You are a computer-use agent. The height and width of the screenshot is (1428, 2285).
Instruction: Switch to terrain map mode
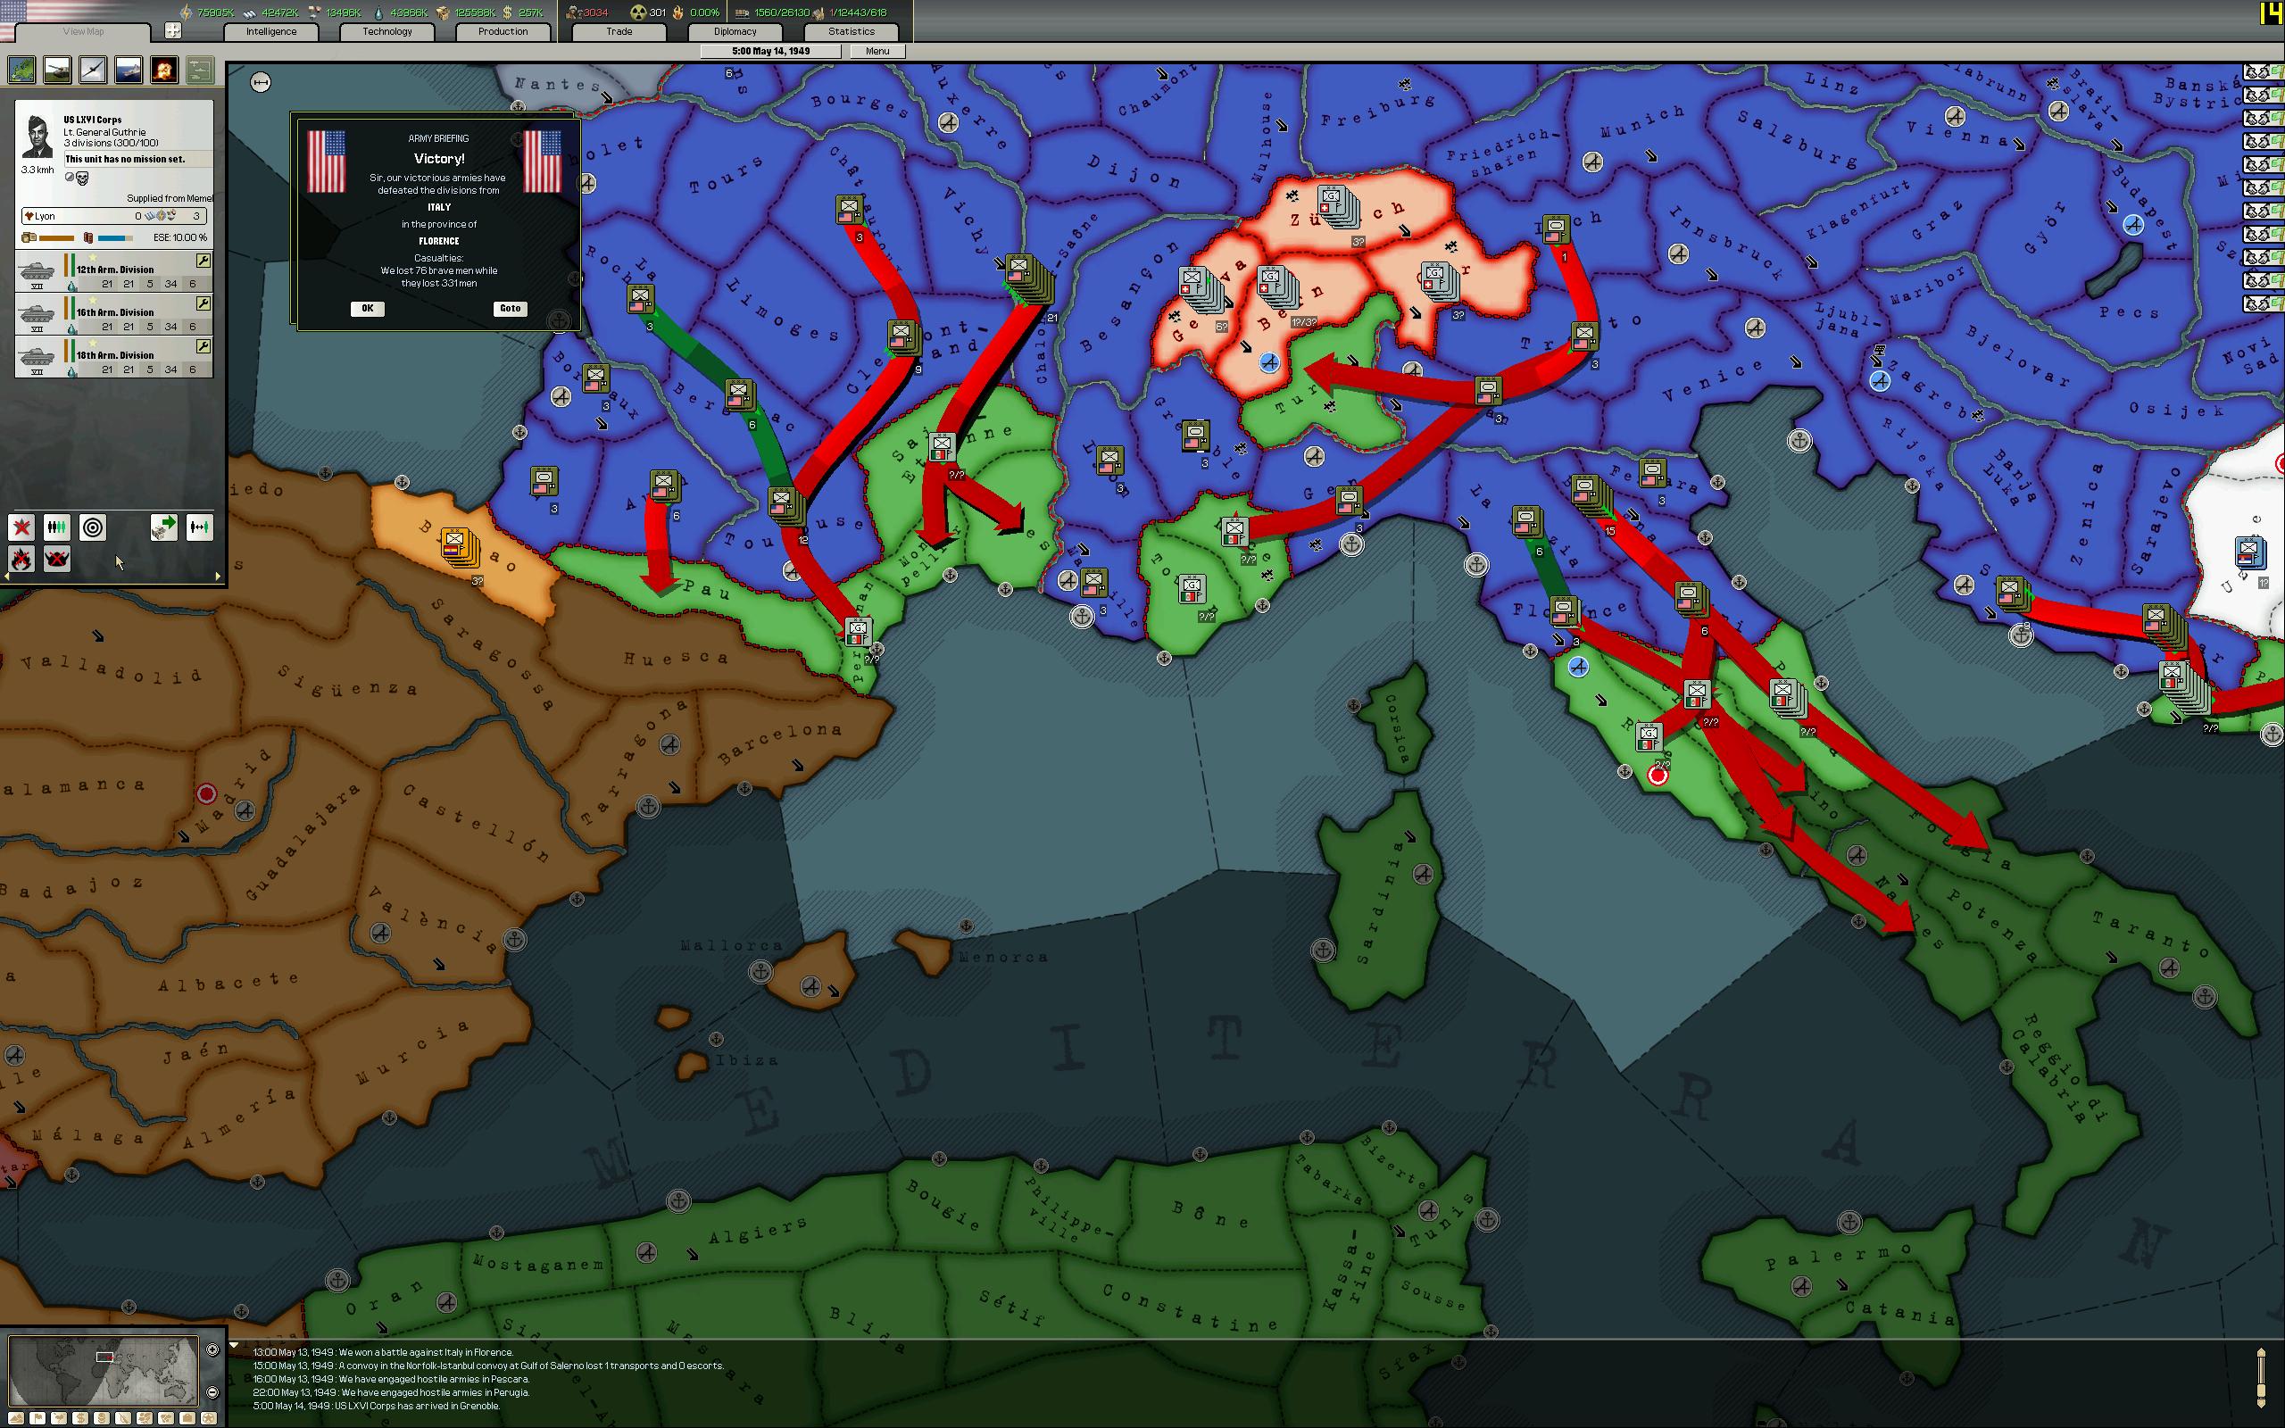pos(16,1418)
